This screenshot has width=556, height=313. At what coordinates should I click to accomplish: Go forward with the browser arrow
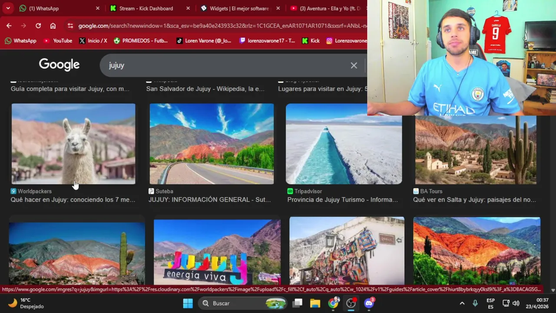click(23, 26)
